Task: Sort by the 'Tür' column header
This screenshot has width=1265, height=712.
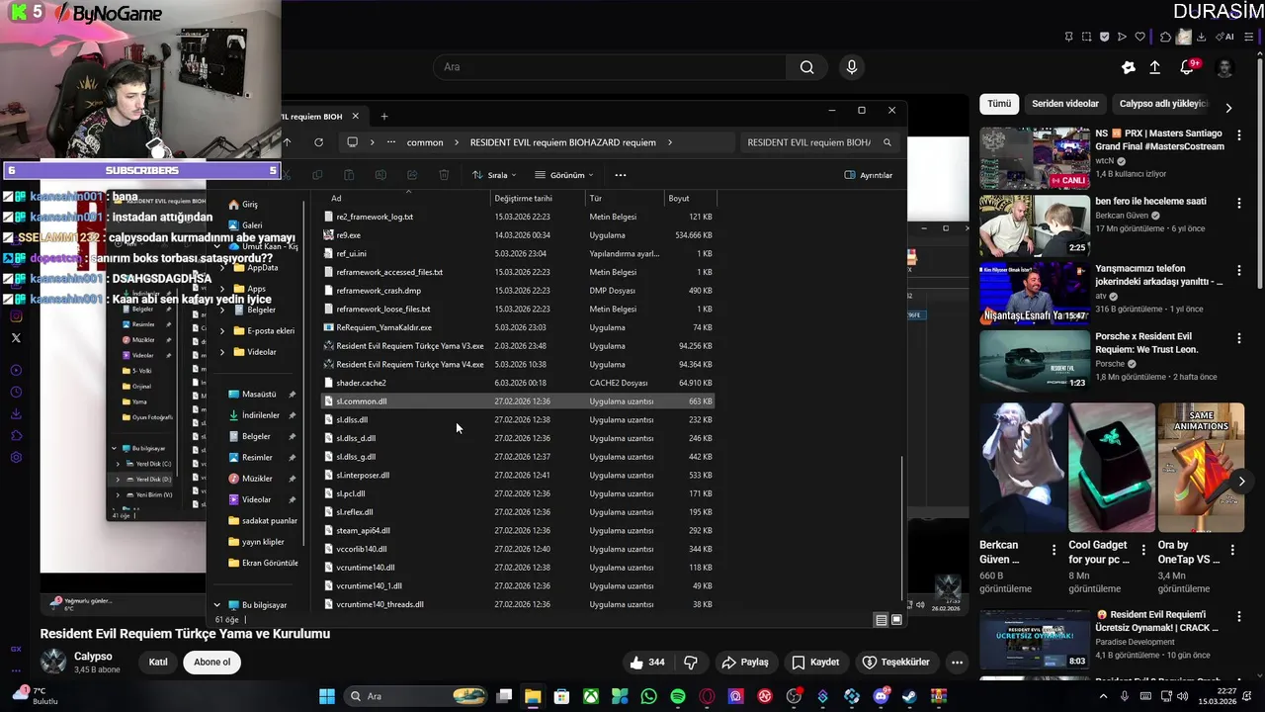Action: (x=595, y=198)
